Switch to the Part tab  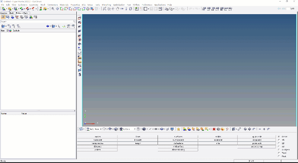click(25, 13)
